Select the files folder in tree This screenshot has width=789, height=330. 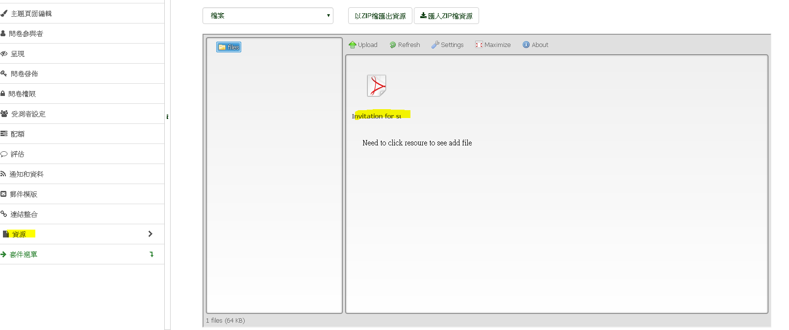[229, 47]
